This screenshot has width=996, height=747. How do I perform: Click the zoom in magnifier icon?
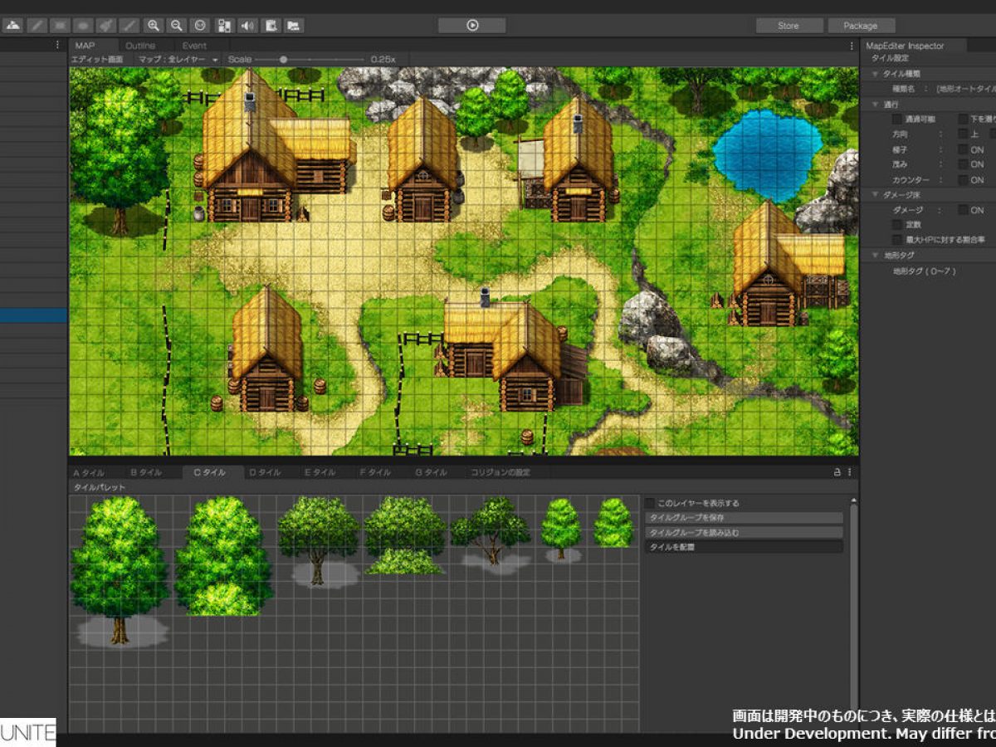tap(153, 26)
